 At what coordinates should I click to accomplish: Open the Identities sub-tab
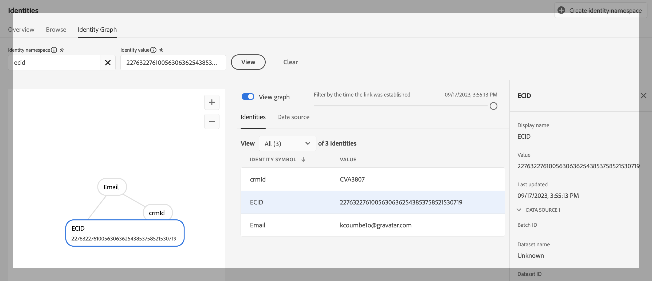tap(253, 117)
